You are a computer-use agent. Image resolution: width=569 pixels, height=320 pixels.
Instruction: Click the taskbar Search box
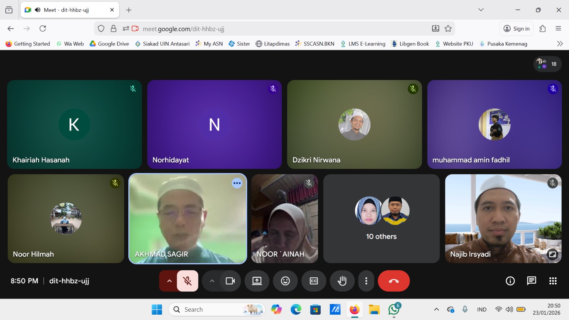tap(217, 309)
